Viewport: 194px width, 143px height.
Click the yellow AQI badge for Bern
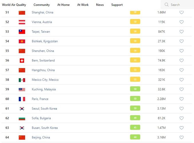[x=135, y=61]
